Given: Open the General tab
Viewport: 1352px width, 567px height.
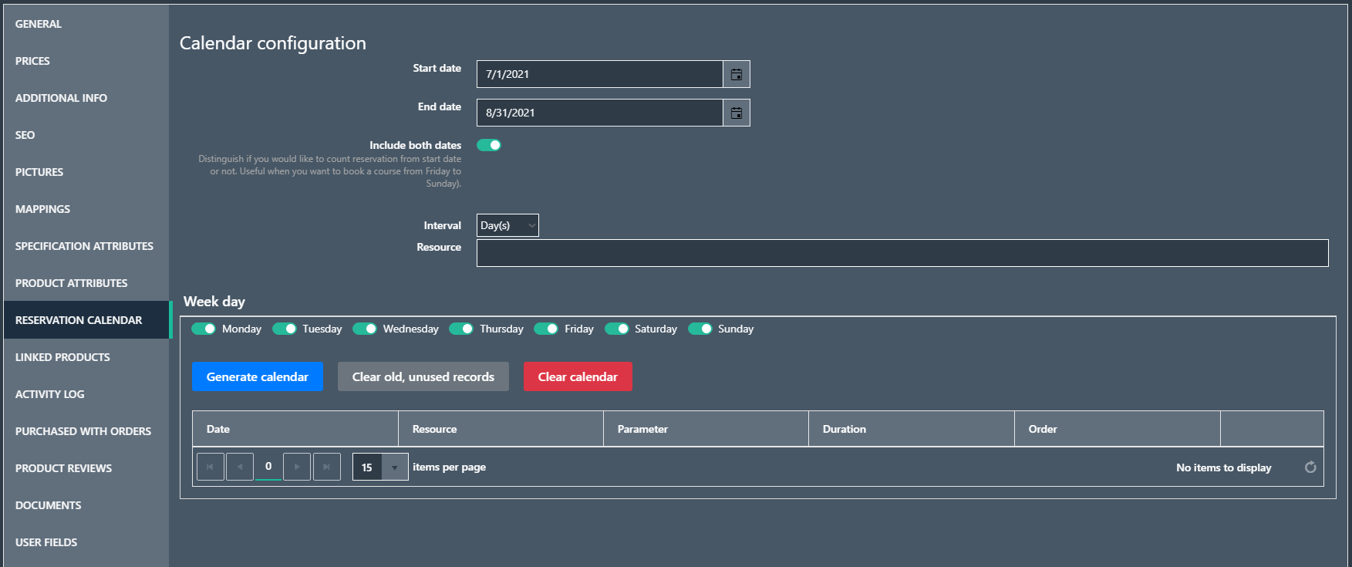Looking at the screenshot, I should click(86, 24).
